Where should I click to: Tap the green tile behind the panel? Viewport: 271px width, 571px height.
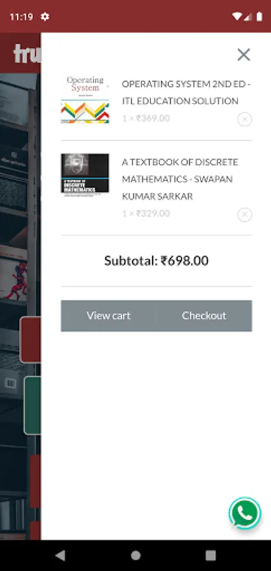[x=32, y=405]
